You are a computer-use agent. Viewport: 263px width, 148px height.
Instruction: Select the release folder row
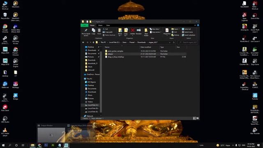145,54
